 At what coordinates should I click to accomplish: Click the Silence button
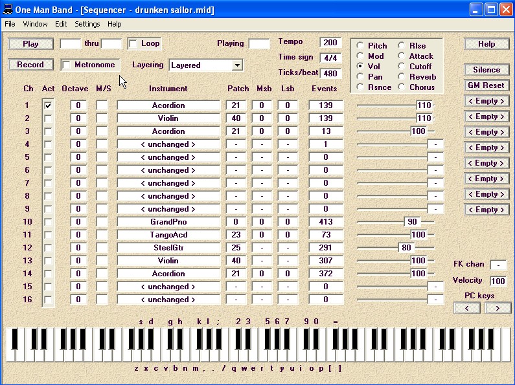[486, 70]
